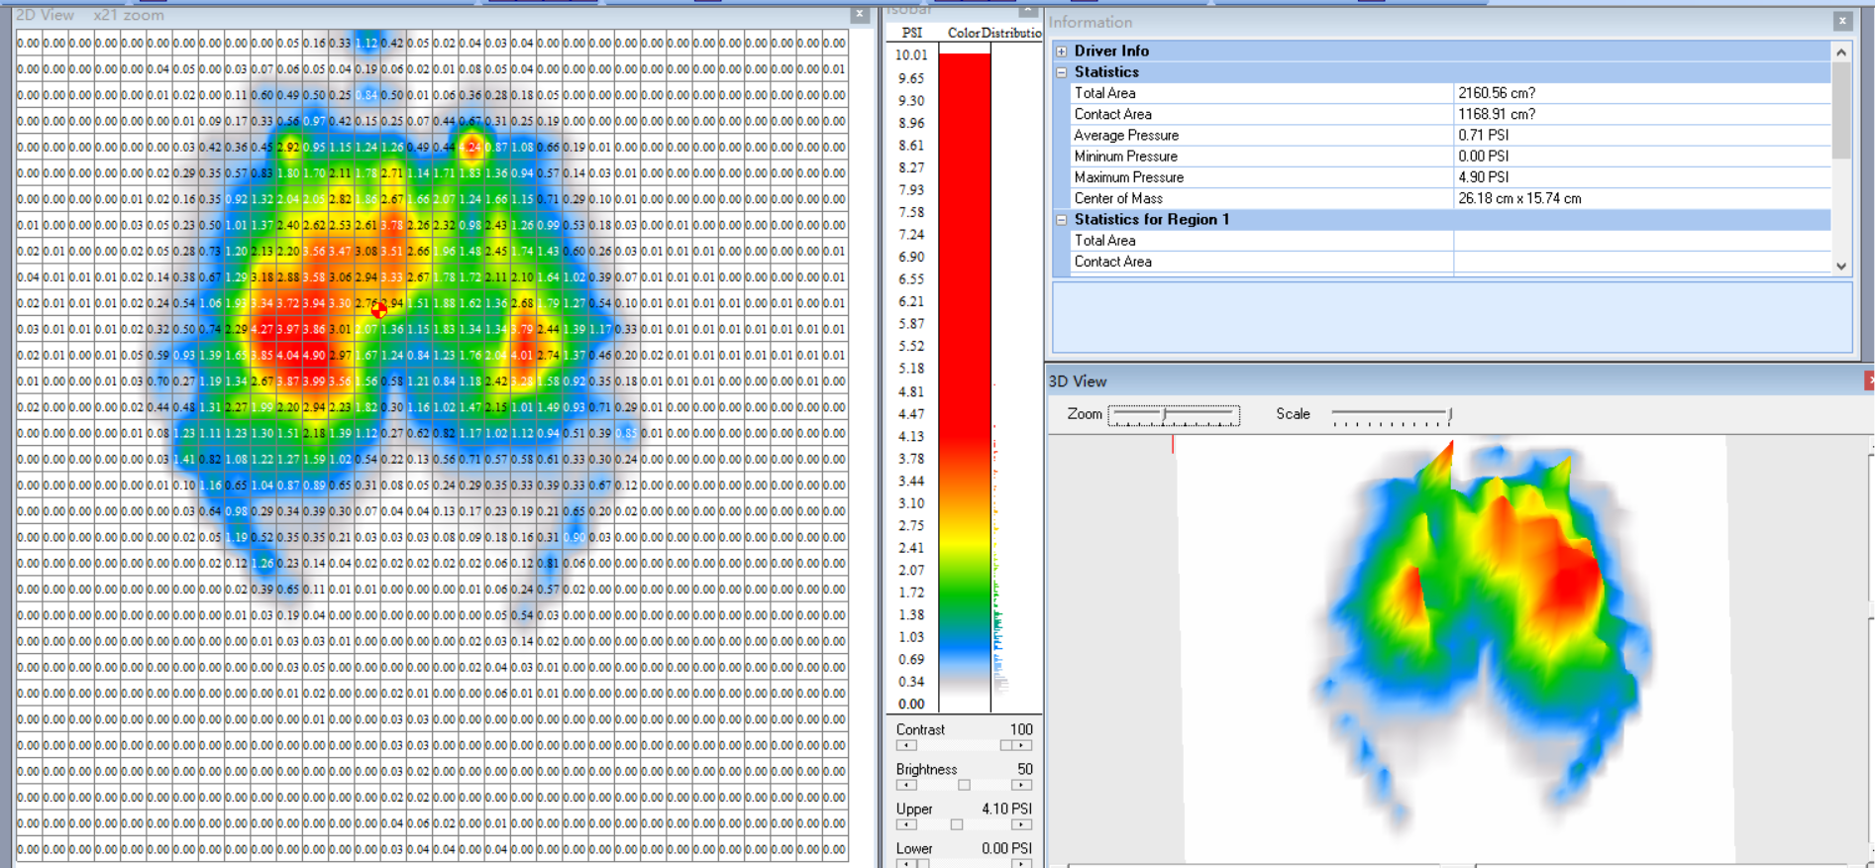Image resolution: width=1875 pixels, height=868 pixels.
Task: Select the 4.90 peak pressure cell
Action: (x=315, y=355)
